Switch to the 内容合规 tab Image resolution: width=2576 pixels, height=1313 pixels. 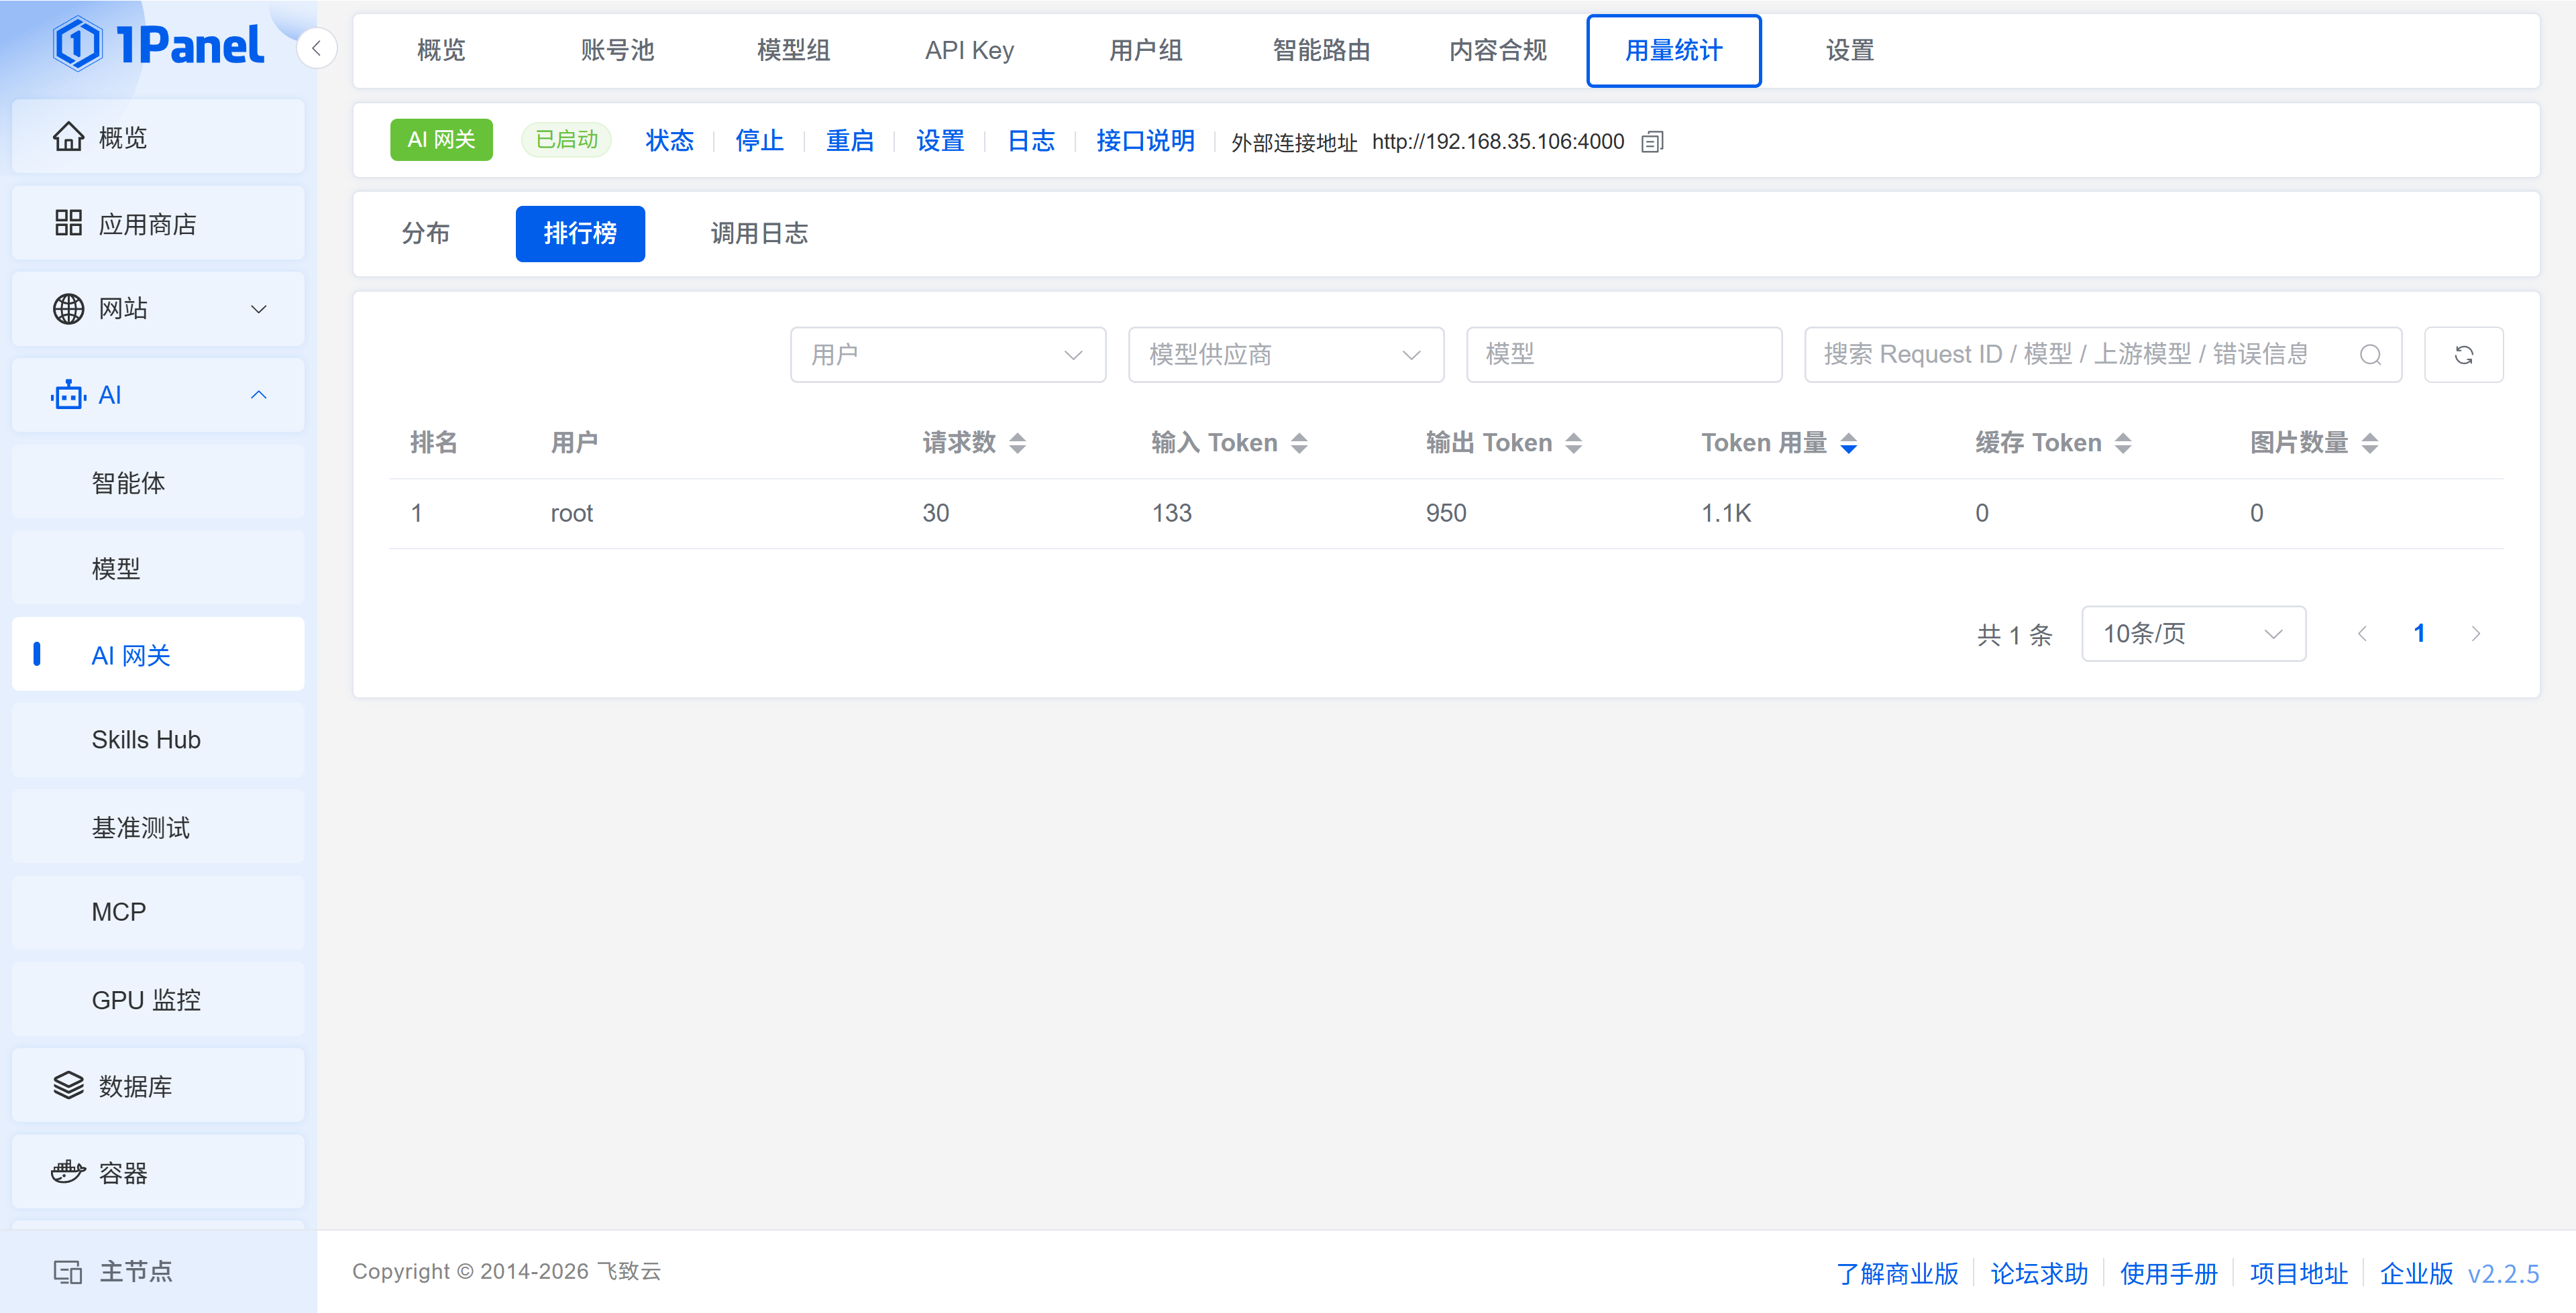pyautogui.click(x=1497, y=50)
